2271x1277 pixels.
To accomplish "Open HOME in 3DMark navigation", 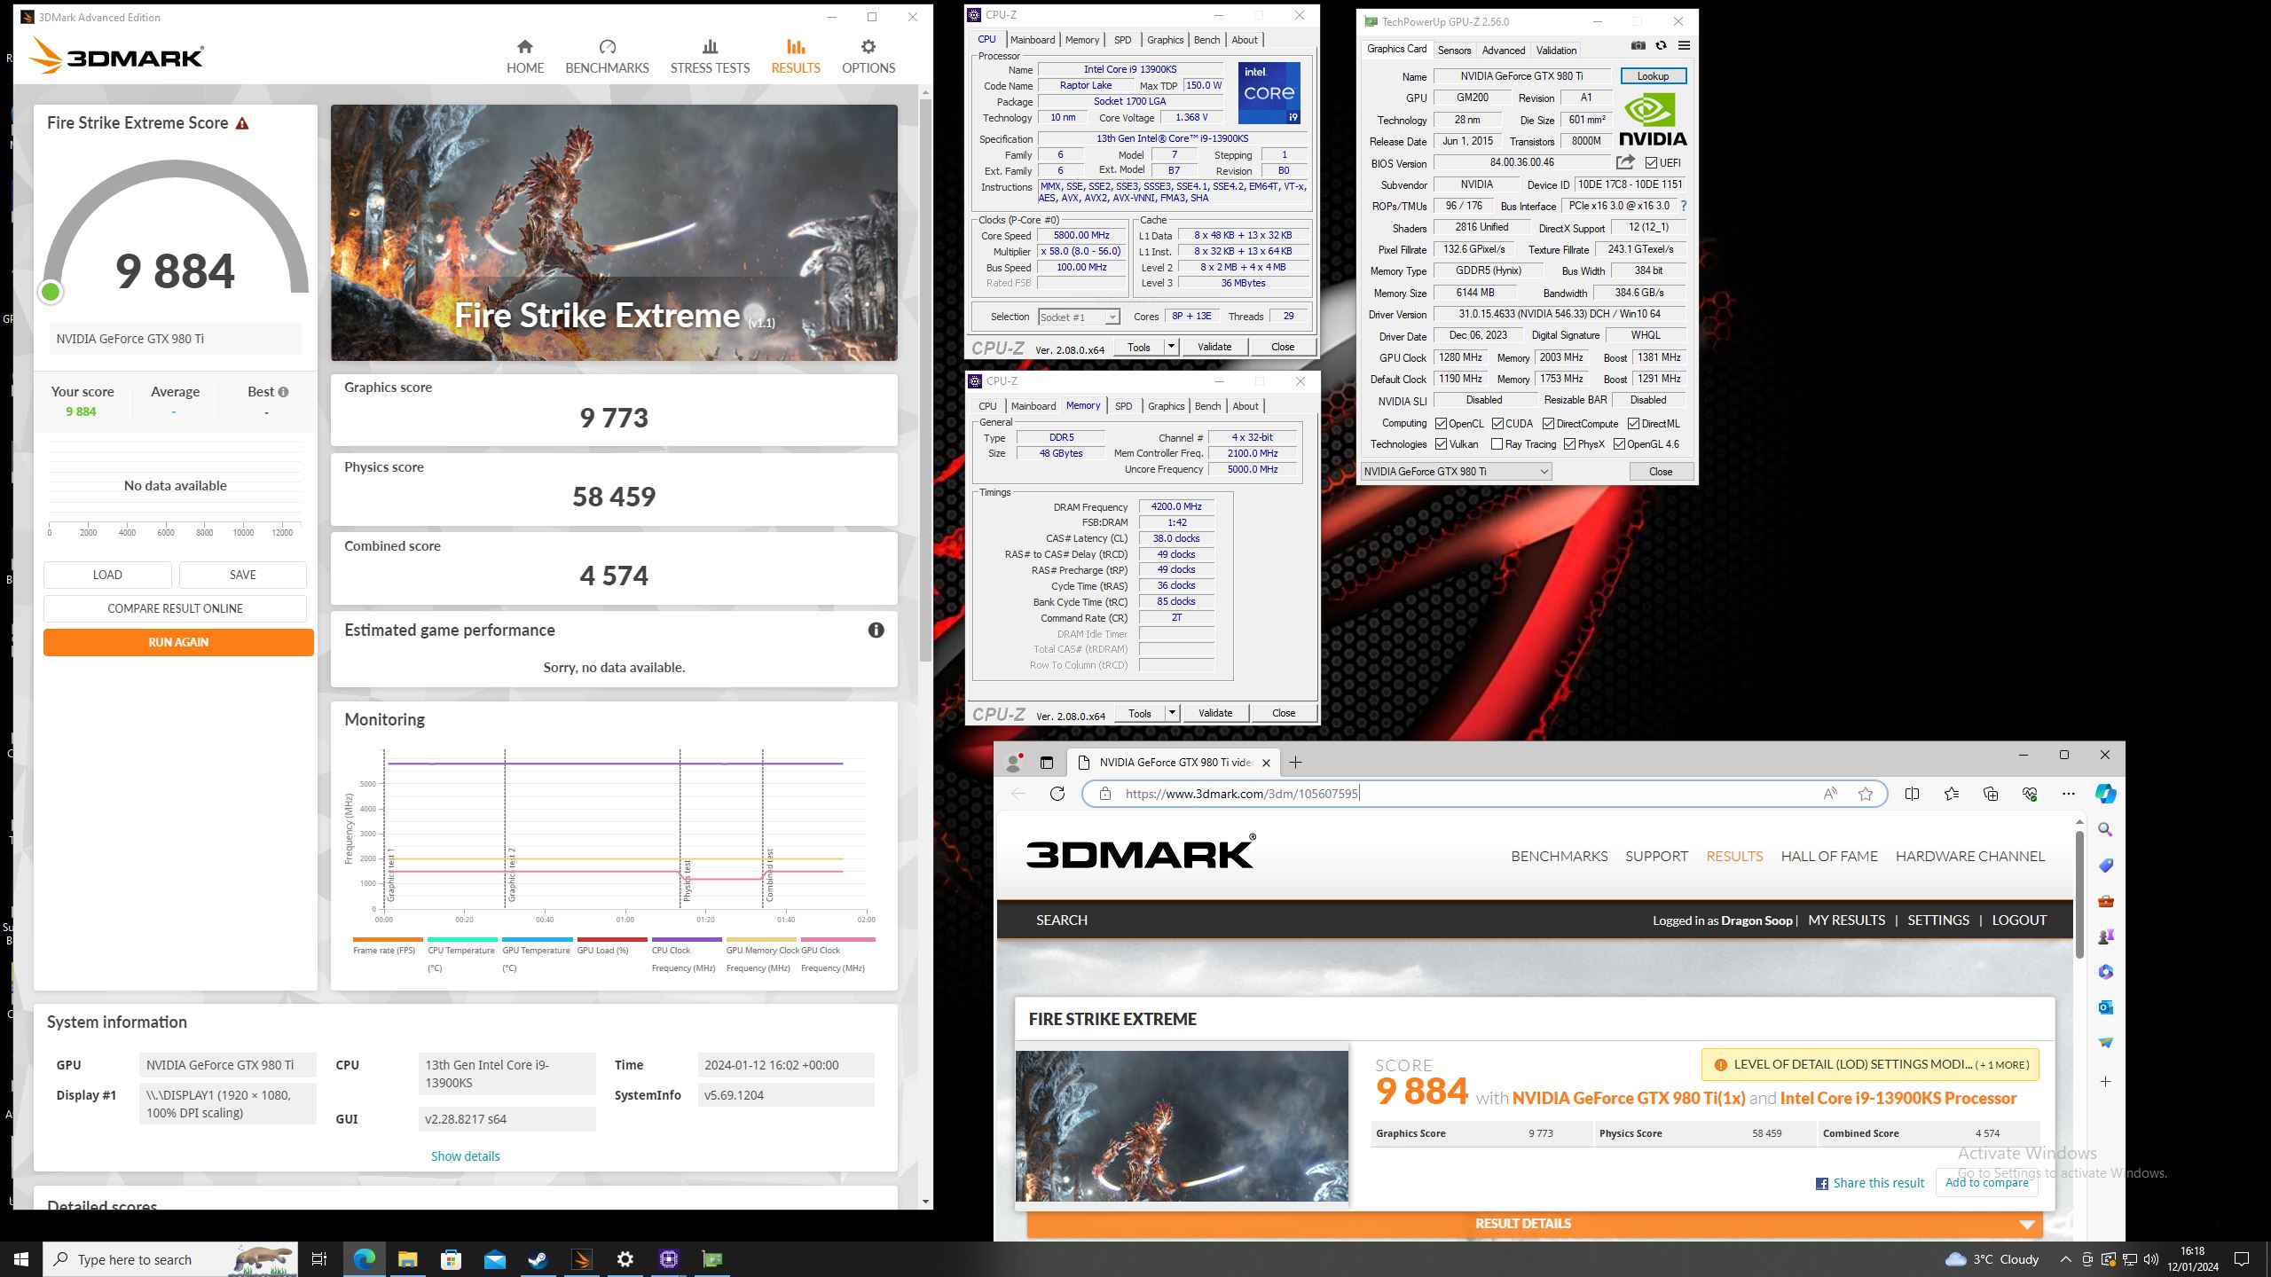I will click(524, 57).
